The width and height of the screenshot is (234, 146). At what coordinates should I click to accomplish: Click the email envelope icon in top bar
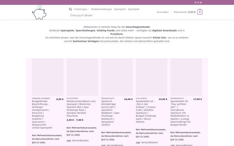point(201,3)
